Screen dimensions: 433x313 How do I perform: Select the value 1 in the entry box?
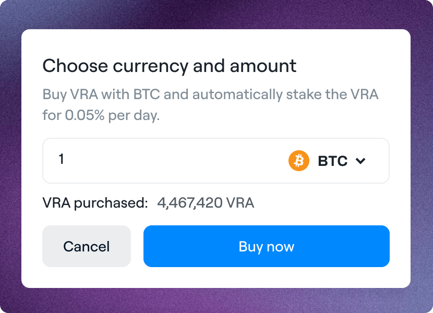[x=61, y=160]
